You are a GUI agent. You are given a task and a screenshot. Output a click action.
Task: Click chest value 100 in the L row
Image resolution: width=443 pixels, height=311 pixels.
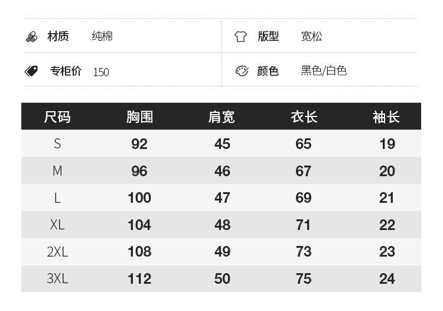point(139,197)
